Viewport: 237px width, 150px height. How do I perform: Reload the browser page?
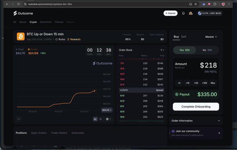coord(18,4)
